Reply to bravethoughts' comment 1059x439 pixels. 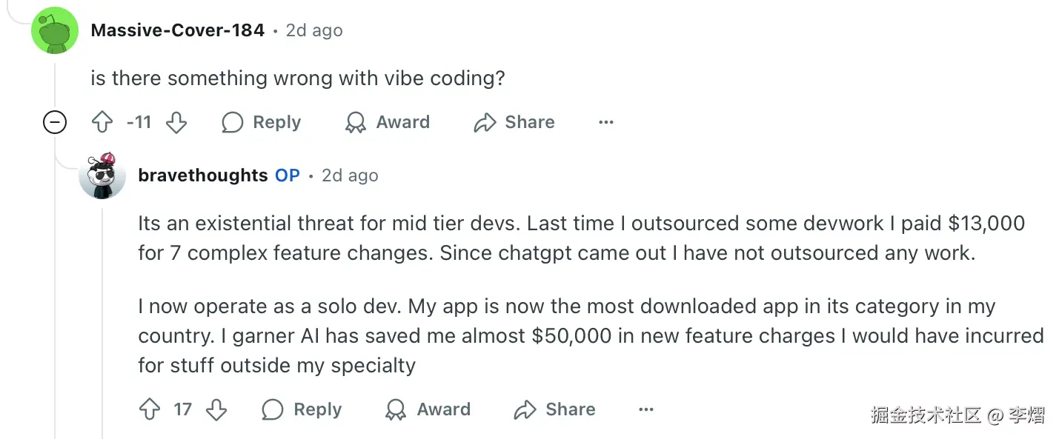tap(302, 409)
